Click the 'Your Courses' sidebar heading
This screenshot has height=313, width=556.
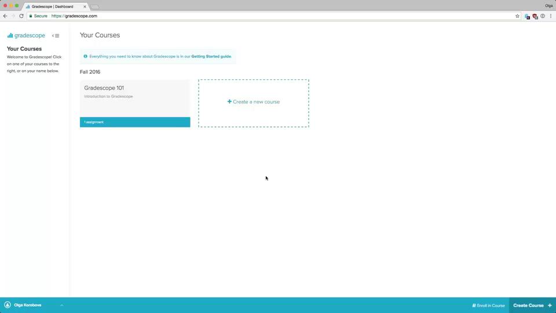24,49
